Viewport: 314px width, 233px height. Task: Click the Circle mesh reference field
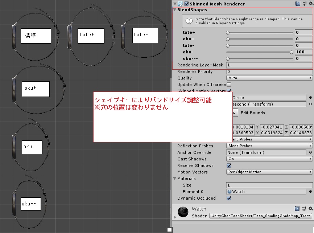click(269, 98)
